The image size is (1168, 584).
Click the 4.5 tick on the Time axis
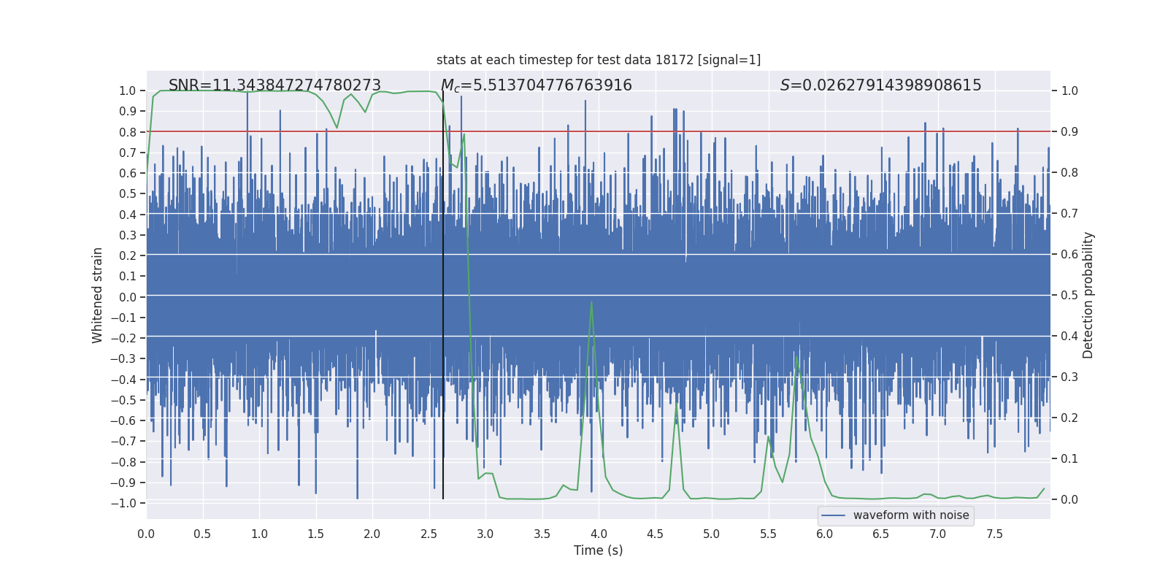[655, 534]
